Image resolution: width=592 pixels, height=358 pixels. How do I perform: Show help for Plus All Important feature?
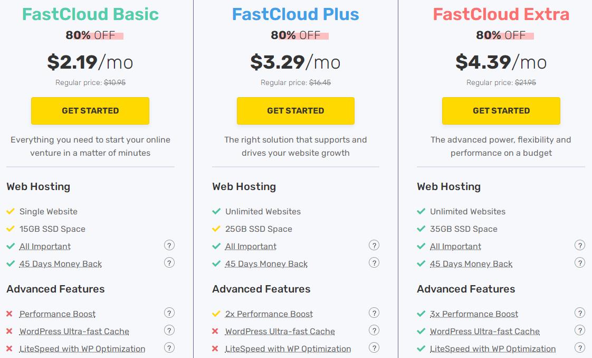point(374,246)
